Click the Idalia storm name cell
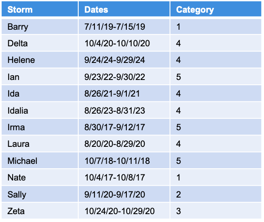264x222 pixels. (x=18, y=111)
